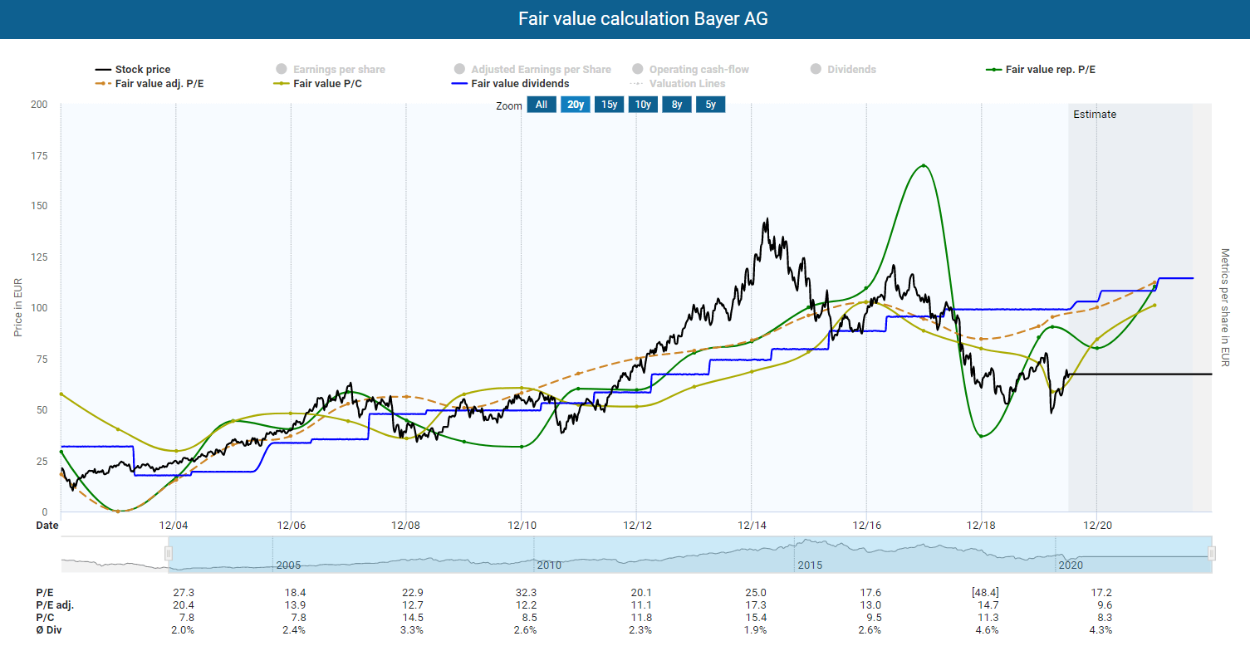Click the P/C value 15.4
Image resolution: width=1250 pixels, height=646 pixels.
pyautogui.click(x=756, y=618)
